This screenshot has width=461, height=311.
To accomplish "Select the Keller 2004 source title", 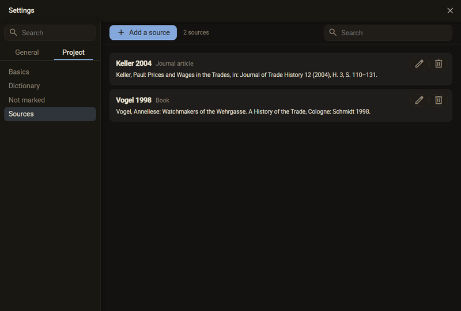I will [x=134, y=63].
